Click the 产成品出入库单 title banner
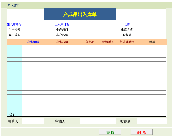 click(80, 14)
